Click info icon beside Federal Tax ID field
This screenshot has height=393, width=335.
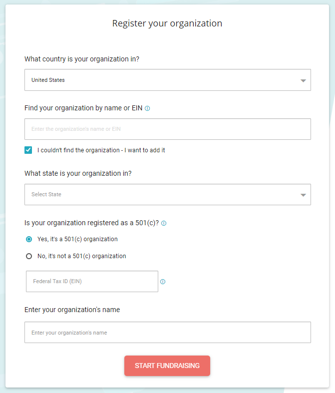163,282
